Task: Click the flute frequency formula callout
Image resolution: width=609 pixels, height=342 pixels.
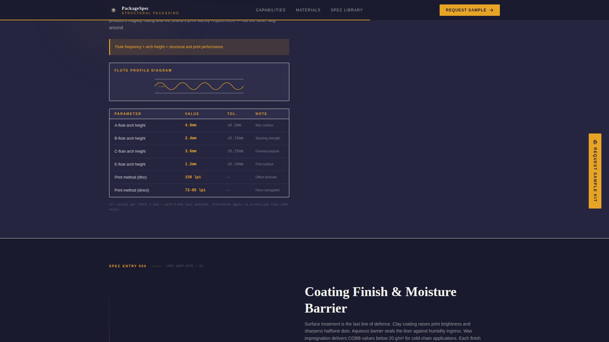Action: pos(199,47)
